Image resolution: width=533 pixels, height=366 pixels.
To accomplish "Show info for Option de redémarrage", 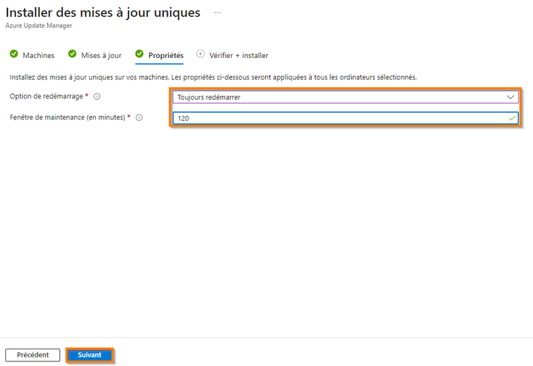I will pyautogui.click(x=97, y=97).
